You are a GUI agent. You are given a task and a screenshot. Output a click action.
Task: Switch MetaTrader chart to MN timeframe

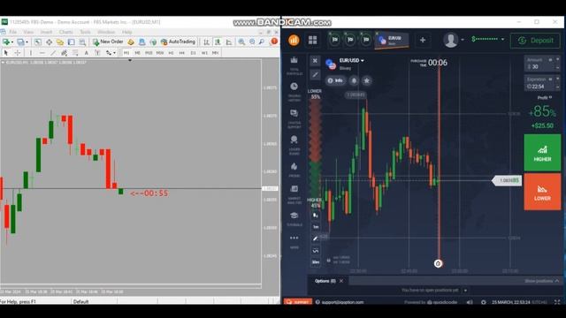pos(216,53)
